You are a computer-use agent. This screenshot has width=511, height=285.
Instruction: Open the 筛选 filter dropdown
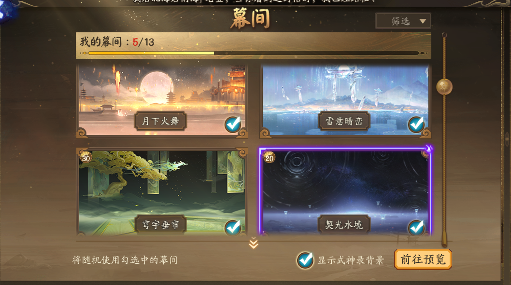[x=403, y=21]
